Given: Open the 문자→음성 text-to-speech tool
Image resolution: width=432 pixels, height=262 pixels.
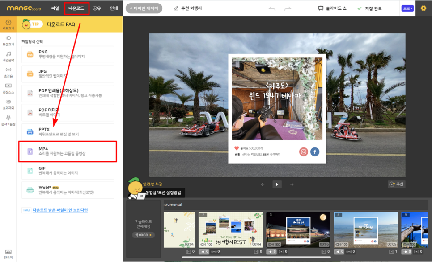Looking at the screenshot, I should tap(8, 120).
